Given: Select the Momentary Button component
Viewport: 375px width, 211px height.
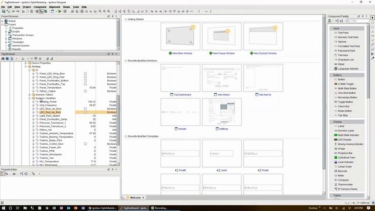Looking at the screenshot, I should click(x=347, y=97).
